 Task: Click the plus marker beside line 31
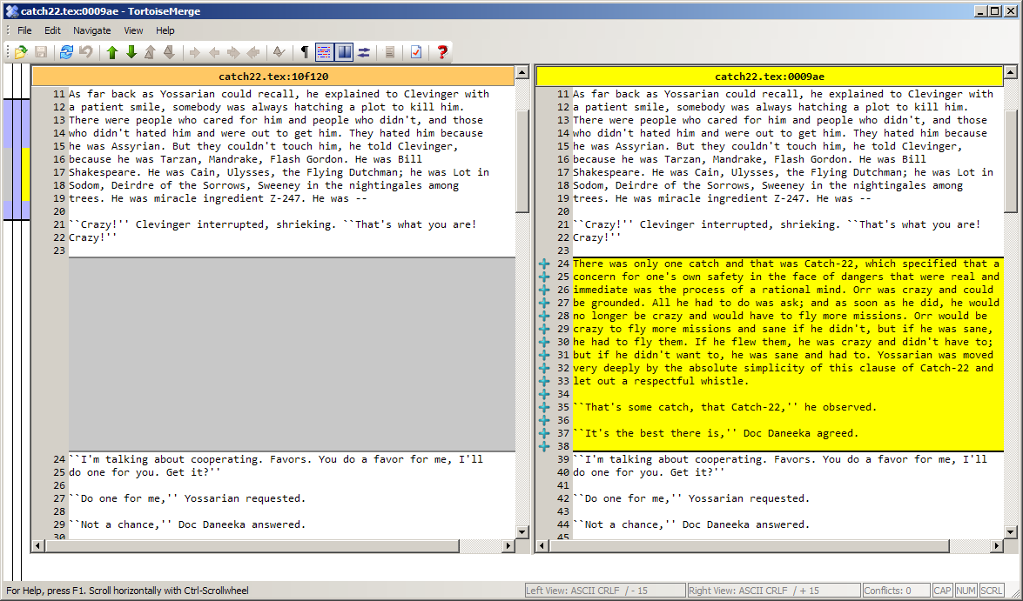coord(544,355)
